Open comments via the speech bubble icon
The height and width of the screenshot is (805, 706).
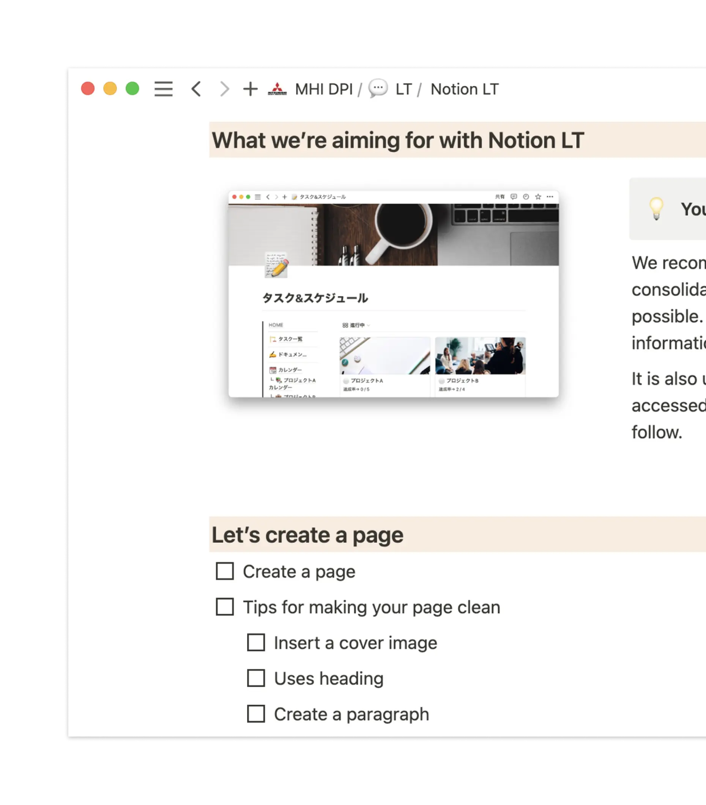[x=514, y=196]
